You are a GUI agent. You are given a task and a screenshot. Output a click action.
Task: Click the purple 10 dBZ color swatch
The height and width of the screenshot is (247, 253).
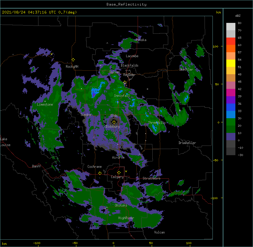[x=231, y=137]
